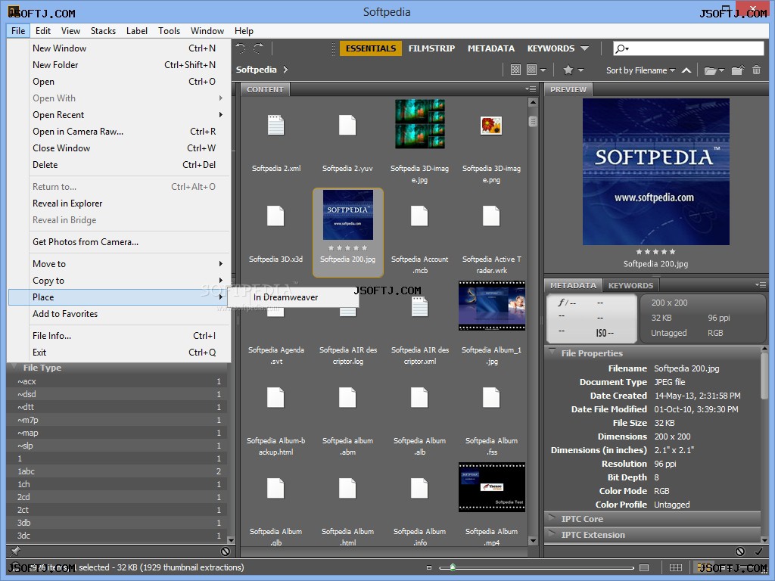
Task: Rotate image 90° clockwise
Action: pyautogui.click(x=259, y=48)
